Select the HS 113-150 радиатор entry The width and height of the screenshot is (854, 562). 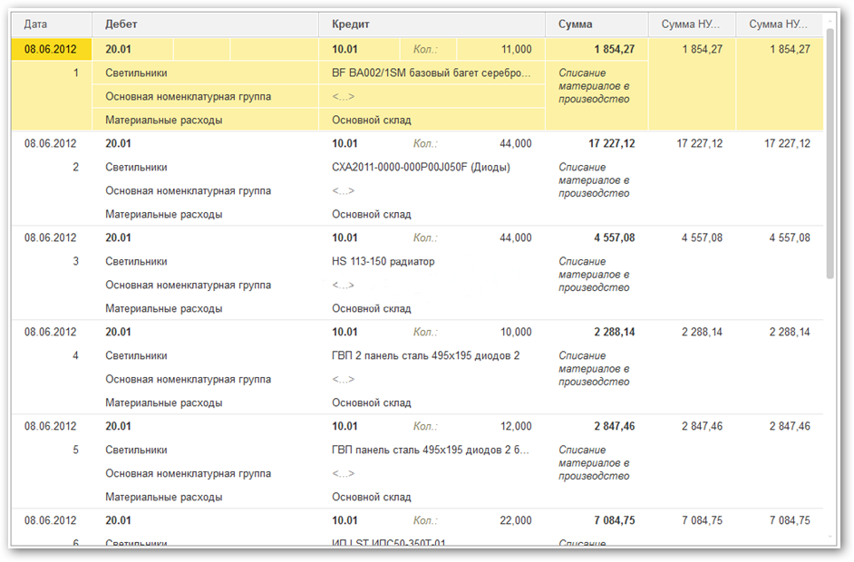coord(383,261)
